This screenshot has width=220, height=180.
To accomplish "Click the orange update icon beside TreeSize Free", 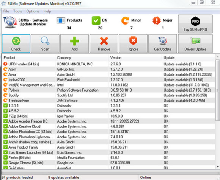I will tap(5, 100).
